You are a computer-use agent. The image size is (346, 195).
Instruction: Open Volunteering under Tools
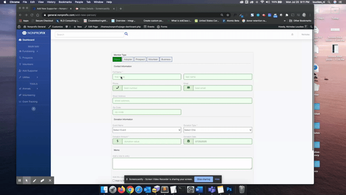pyautogui.click(x=27, y=95)
